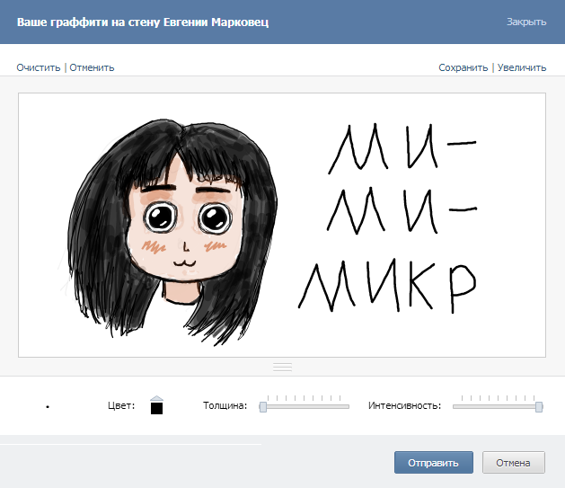Click the brush preview dot

click(48, 407)
